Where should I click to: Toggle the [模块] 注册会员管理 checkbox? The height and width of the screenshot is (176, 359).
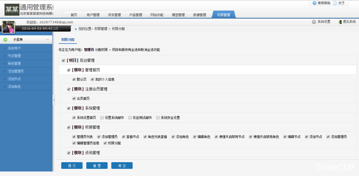69,89
